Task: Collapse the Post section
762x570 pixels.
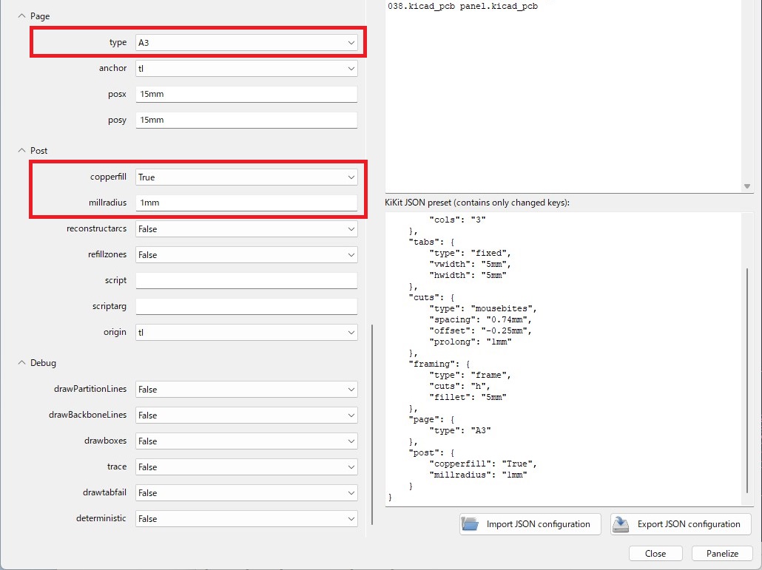Action: pyautogui.click(x=21, y=150)
